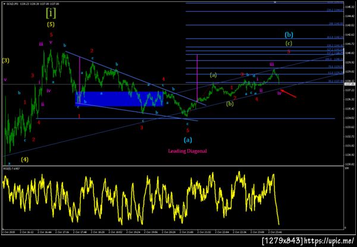Screen dimensions: 357x247
Task: Click the 38.2 Fibonacci level label
Action: 334,81
